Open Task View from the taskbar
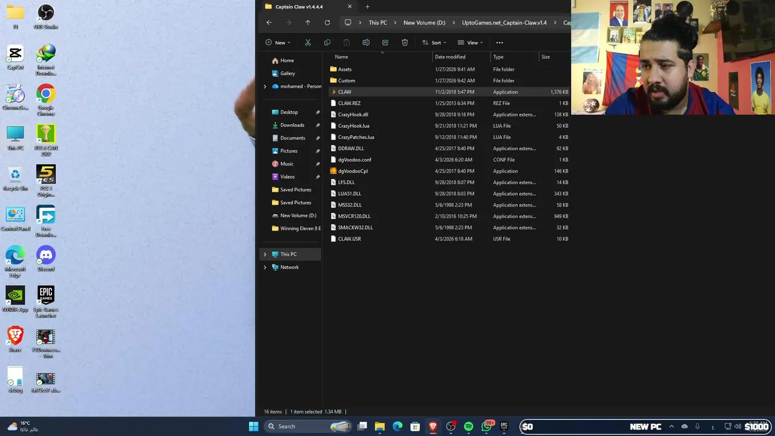The image size is (775, 436). tap(362, 426)
